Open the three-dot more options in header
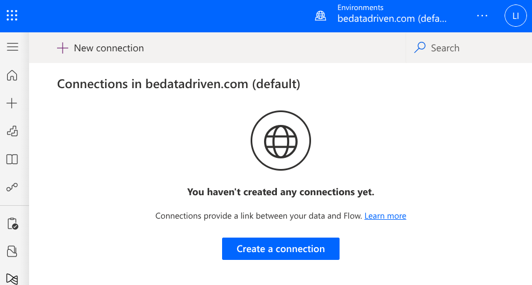 tap(482, 16)
